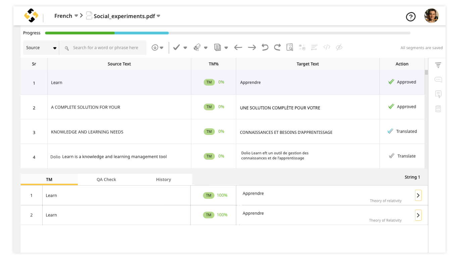
Task: Click TM badge in segment 3 row
Action: [x=209, y=132]
